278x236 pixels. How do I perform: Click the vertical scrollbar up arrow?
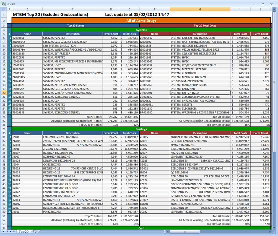(274, 9)
